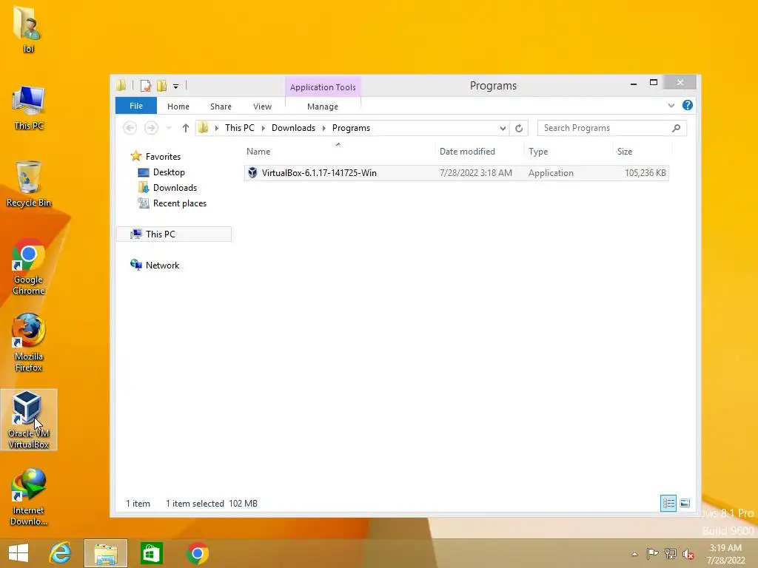Click the 7/28/2022 3:18 AM date cell
758x568 pixels.
(x=476, y=173)
